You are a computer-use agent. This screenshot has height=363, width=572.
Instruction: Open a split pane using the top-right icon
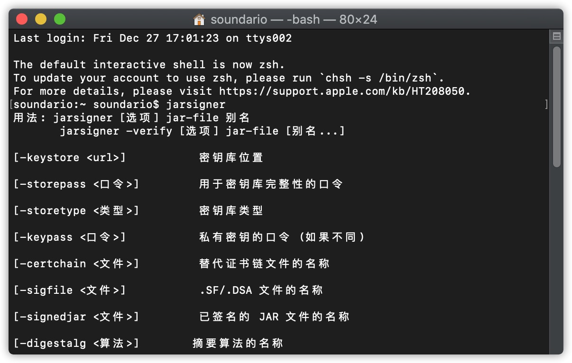tap(558, 36)
